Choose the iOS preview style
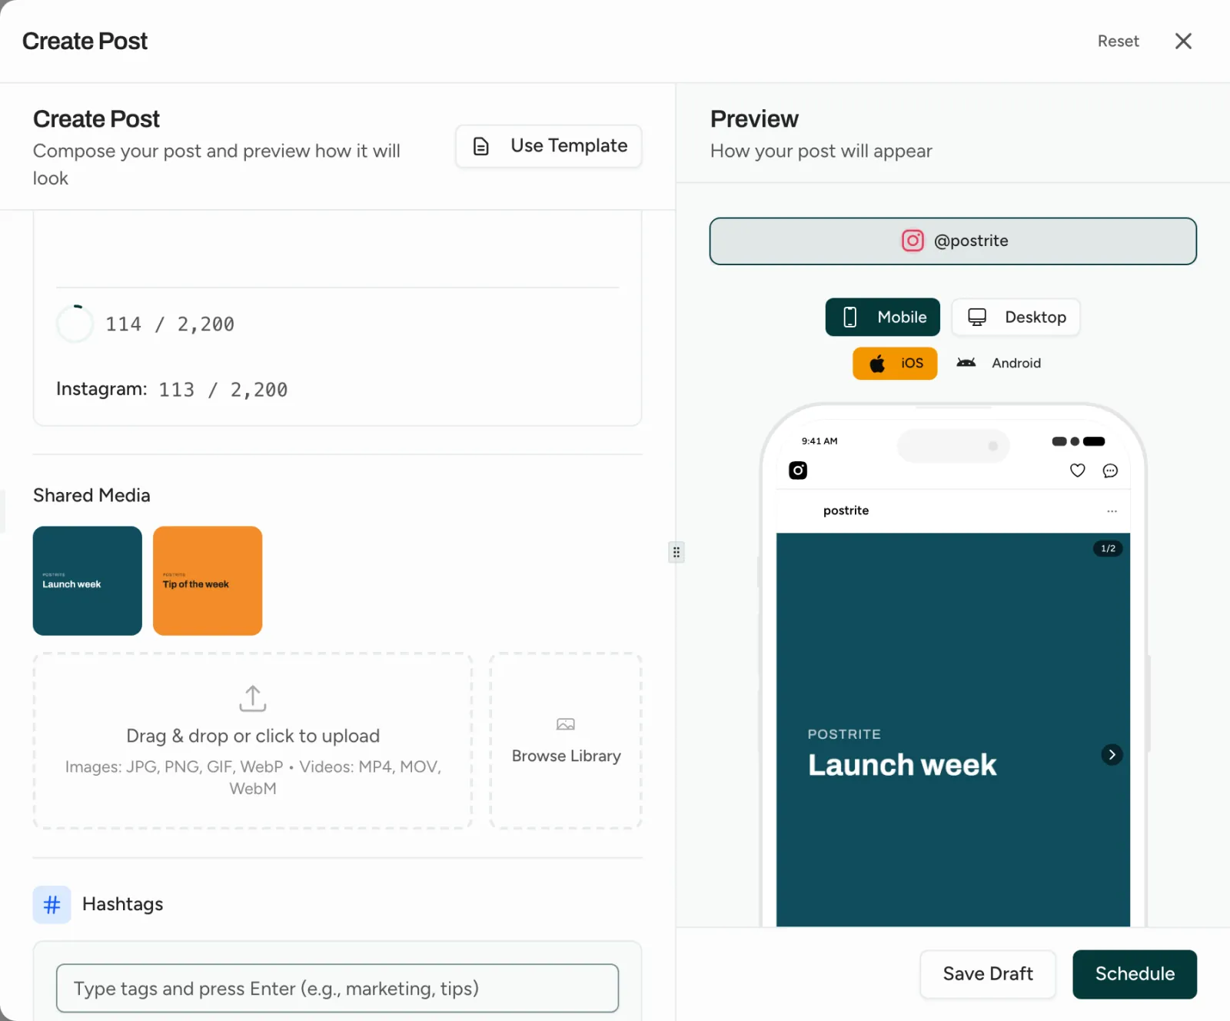Viewport: 1230px width, 1021px height. (895, 364)
